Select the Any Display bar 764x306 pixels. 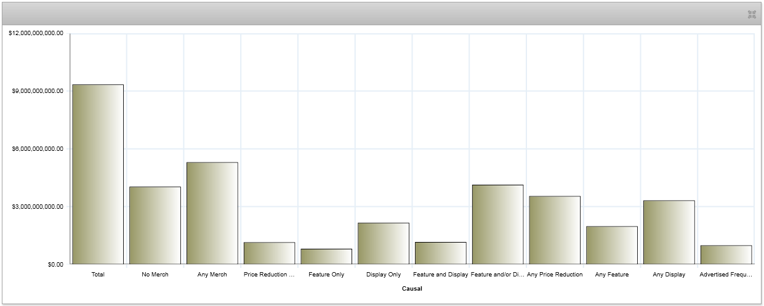[x=669, y=232]
